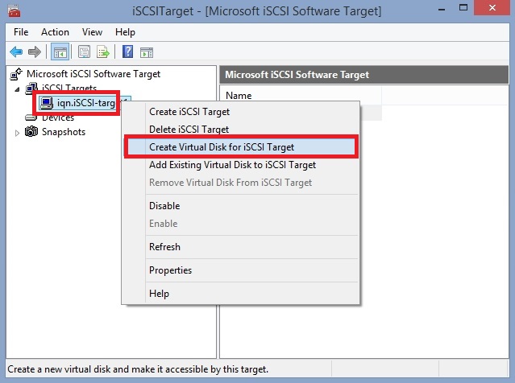This screenshot has width=515, height=383.
Task: Open the File menu
Action: click(x=21, y=32)
